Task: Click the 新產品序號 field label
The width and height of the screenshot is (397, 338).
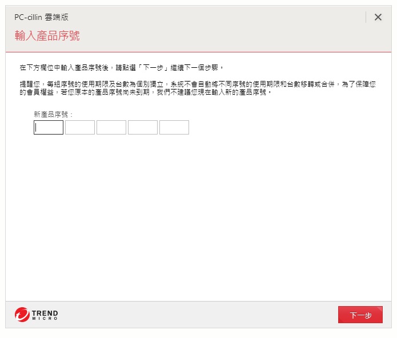Action: 53,115
